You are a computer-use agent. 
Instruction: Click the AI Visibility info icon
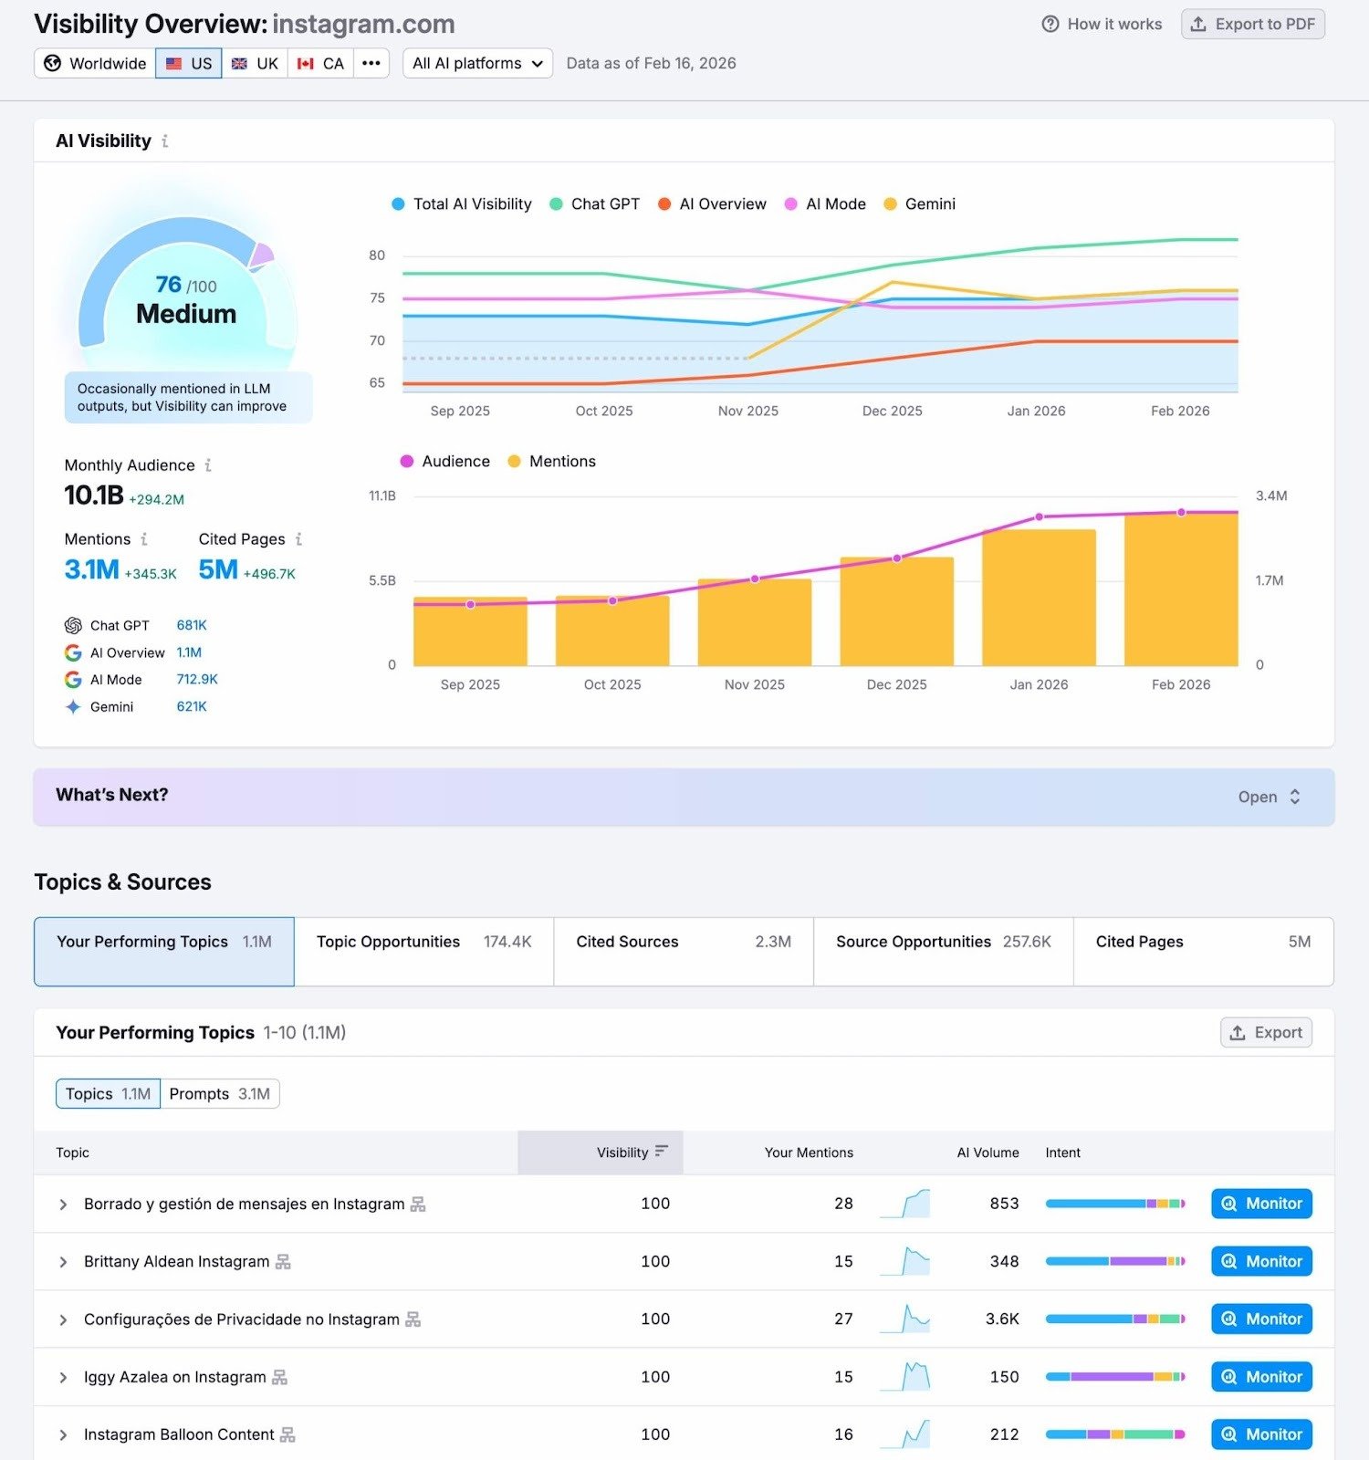point(164,141)
